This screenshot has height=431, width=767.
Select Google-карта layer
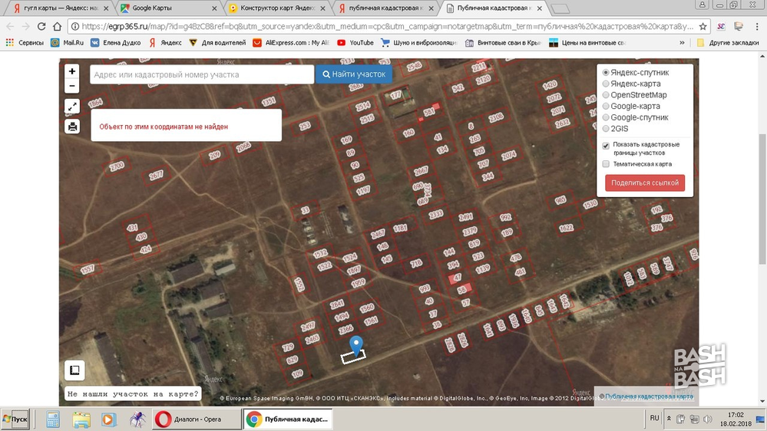[x=606, y=106]
